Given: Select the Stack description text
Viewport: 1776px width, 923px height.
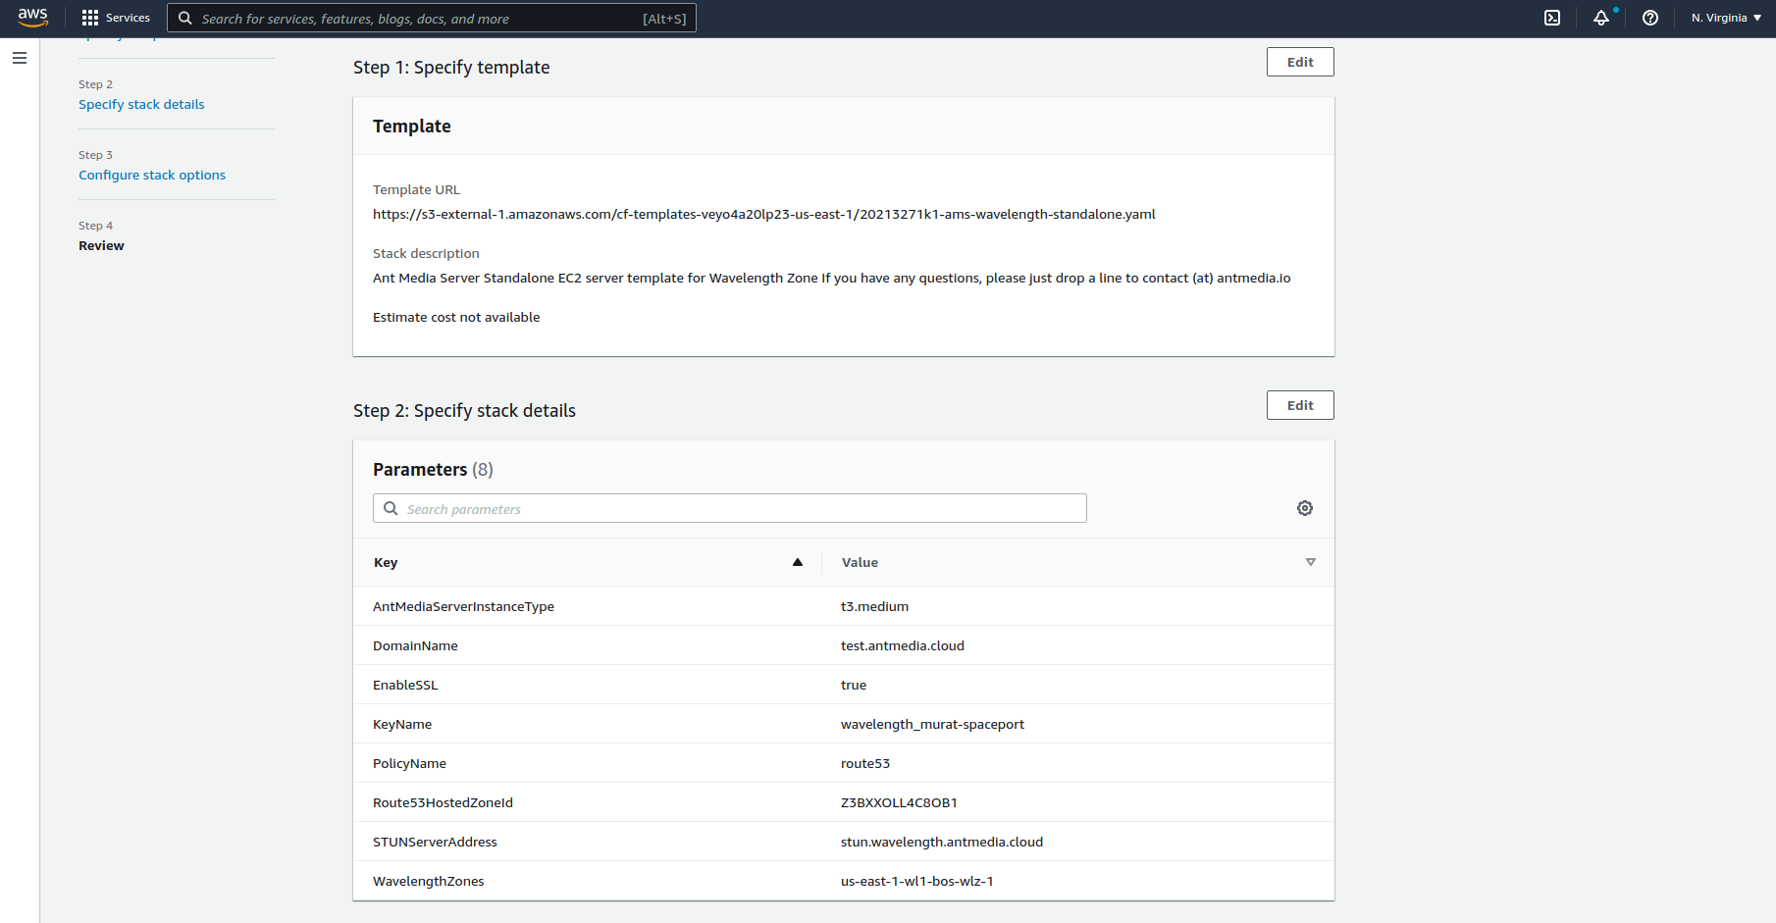Looking at the screenshot, I should point(831,278).
